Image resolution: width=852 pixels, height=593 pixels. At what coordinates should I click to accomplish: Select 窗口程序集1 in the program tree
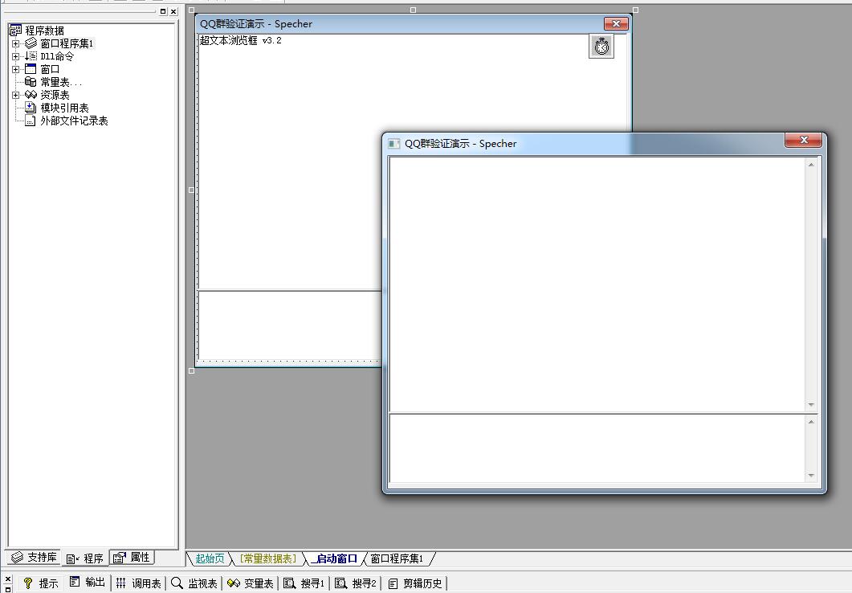pos(67,43)
